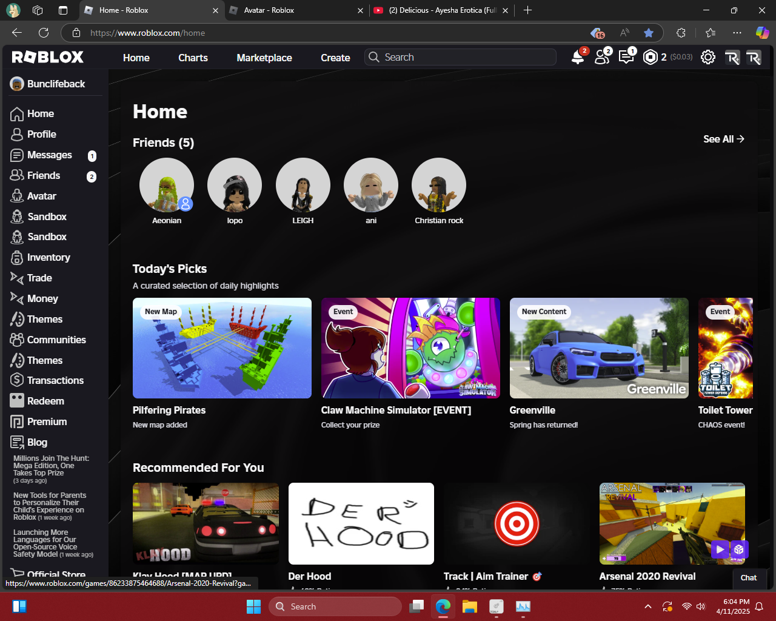Viewport: 776px width, 621px height.
Task: Click the extension icon with 16 badge
Action: 598,33
